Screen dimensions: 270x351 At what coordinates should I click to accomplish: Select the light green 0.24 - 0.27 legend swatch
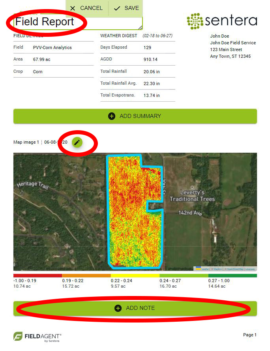click(x=184, y=275)
